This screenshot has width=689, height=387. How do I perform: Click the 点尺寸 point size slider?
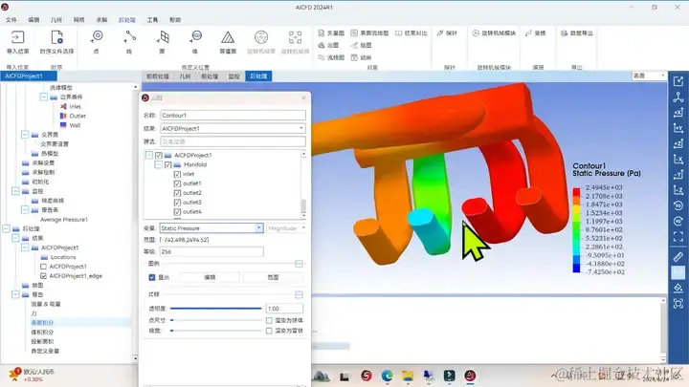tap(216, 320)
